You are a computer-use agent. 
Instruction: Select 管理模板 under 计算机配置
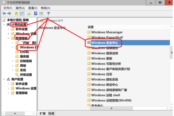click(x=21, y=38)
